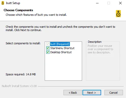Toggle the butt (Required) checkbox

(x=48, y=44)
